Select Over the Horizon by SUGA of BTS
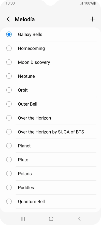 (50, 132)
